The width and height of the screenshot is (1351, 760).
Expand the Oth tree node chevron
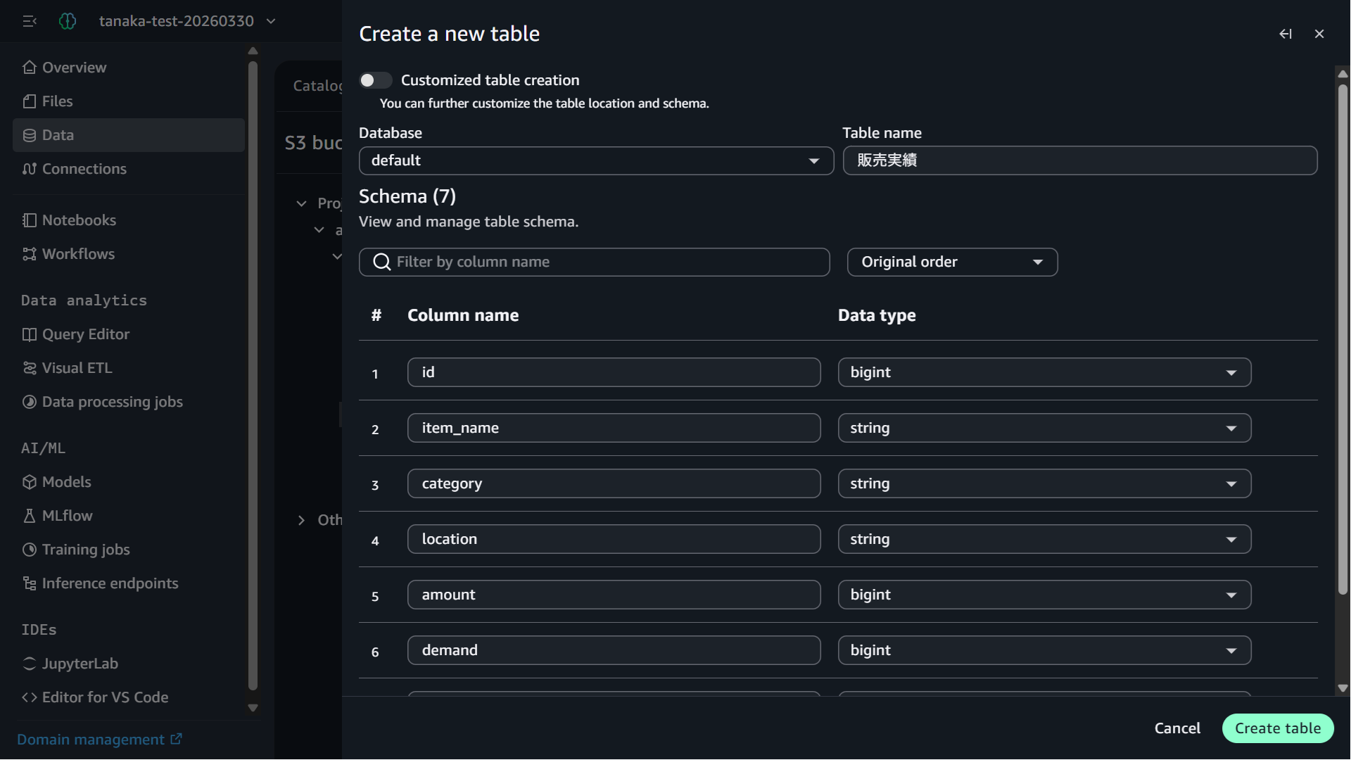(x=301, y=520)
